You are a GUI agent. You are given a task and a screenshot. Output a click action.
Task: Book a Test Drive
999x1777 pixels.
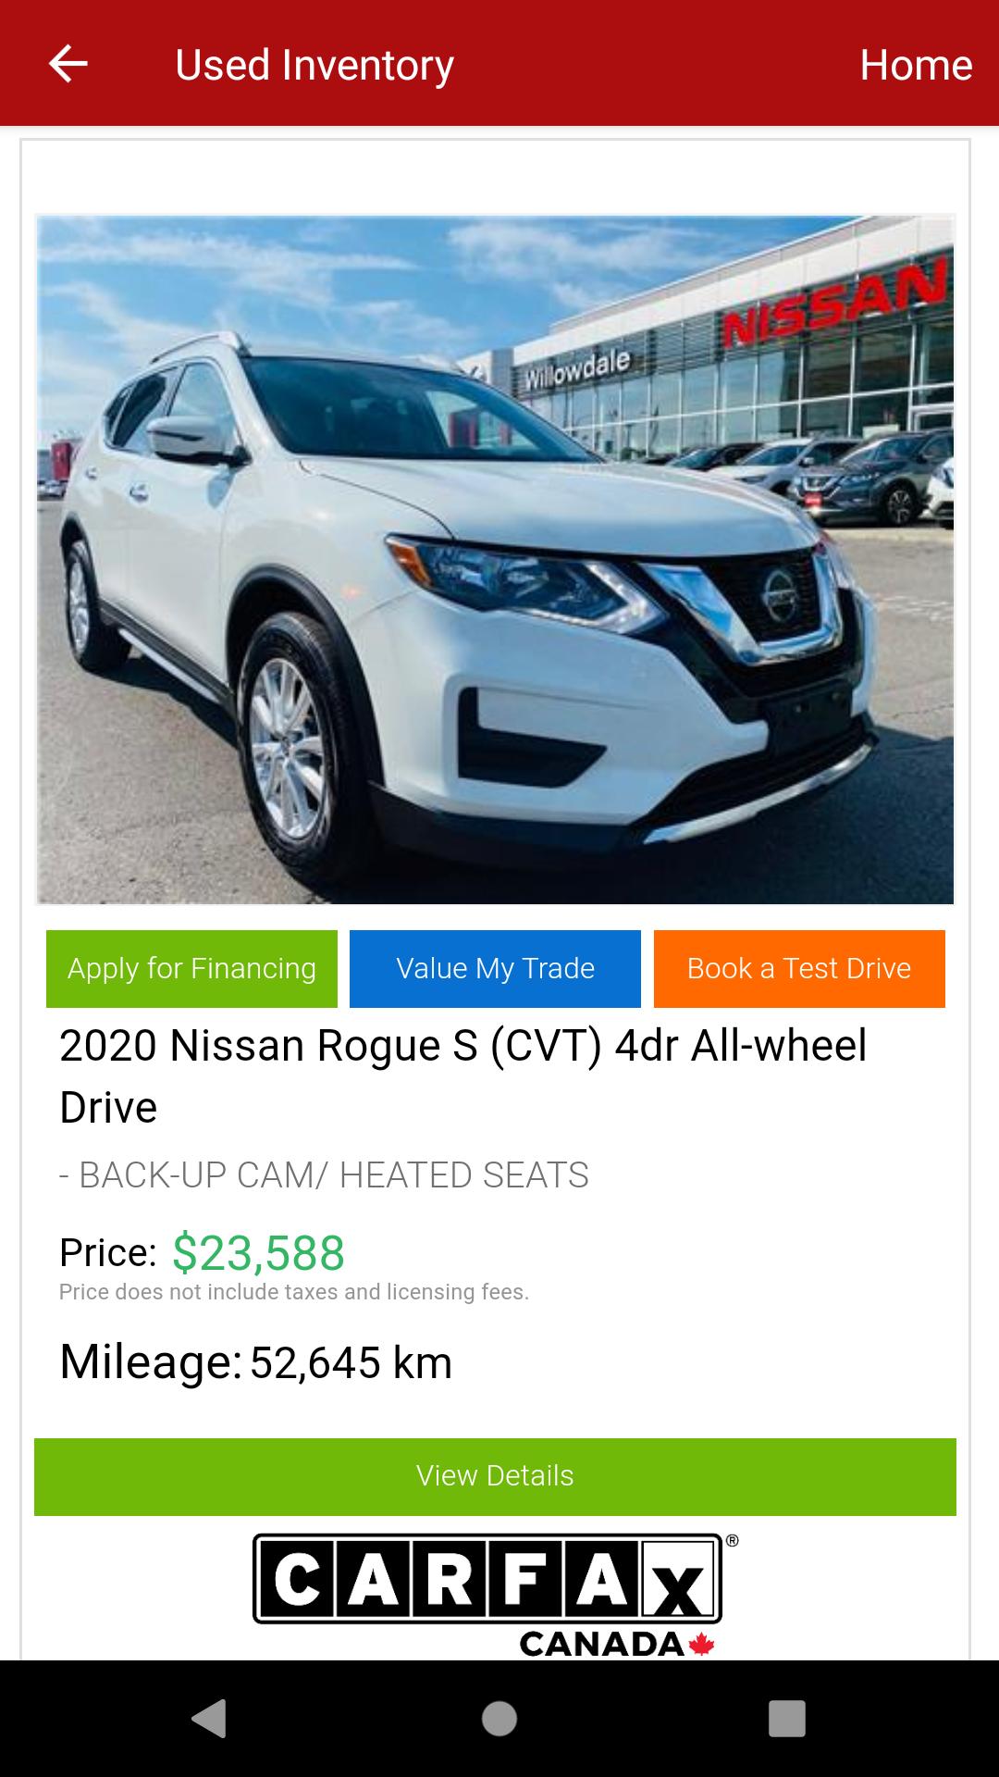[x=799, y=968]
